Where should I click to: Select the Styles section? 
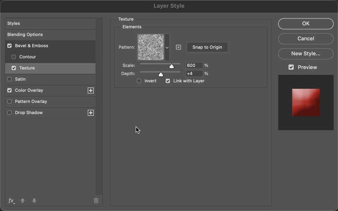[50, 24]
